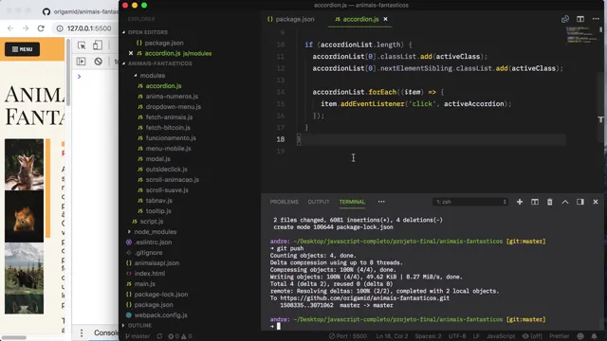Open funcionamento.js file
This screenshot has height=341, width=607.
coord(171,138)
